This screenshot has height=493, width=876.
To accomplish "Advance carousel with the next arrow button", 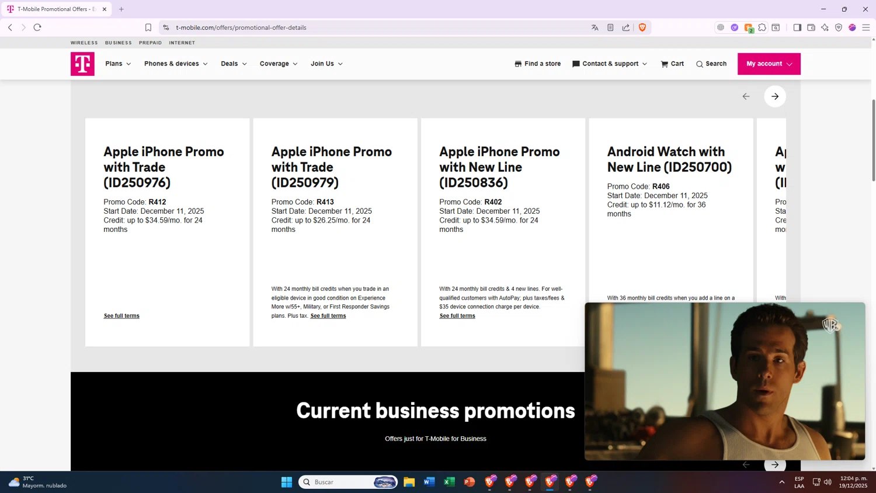I will [x=775, y=96].
